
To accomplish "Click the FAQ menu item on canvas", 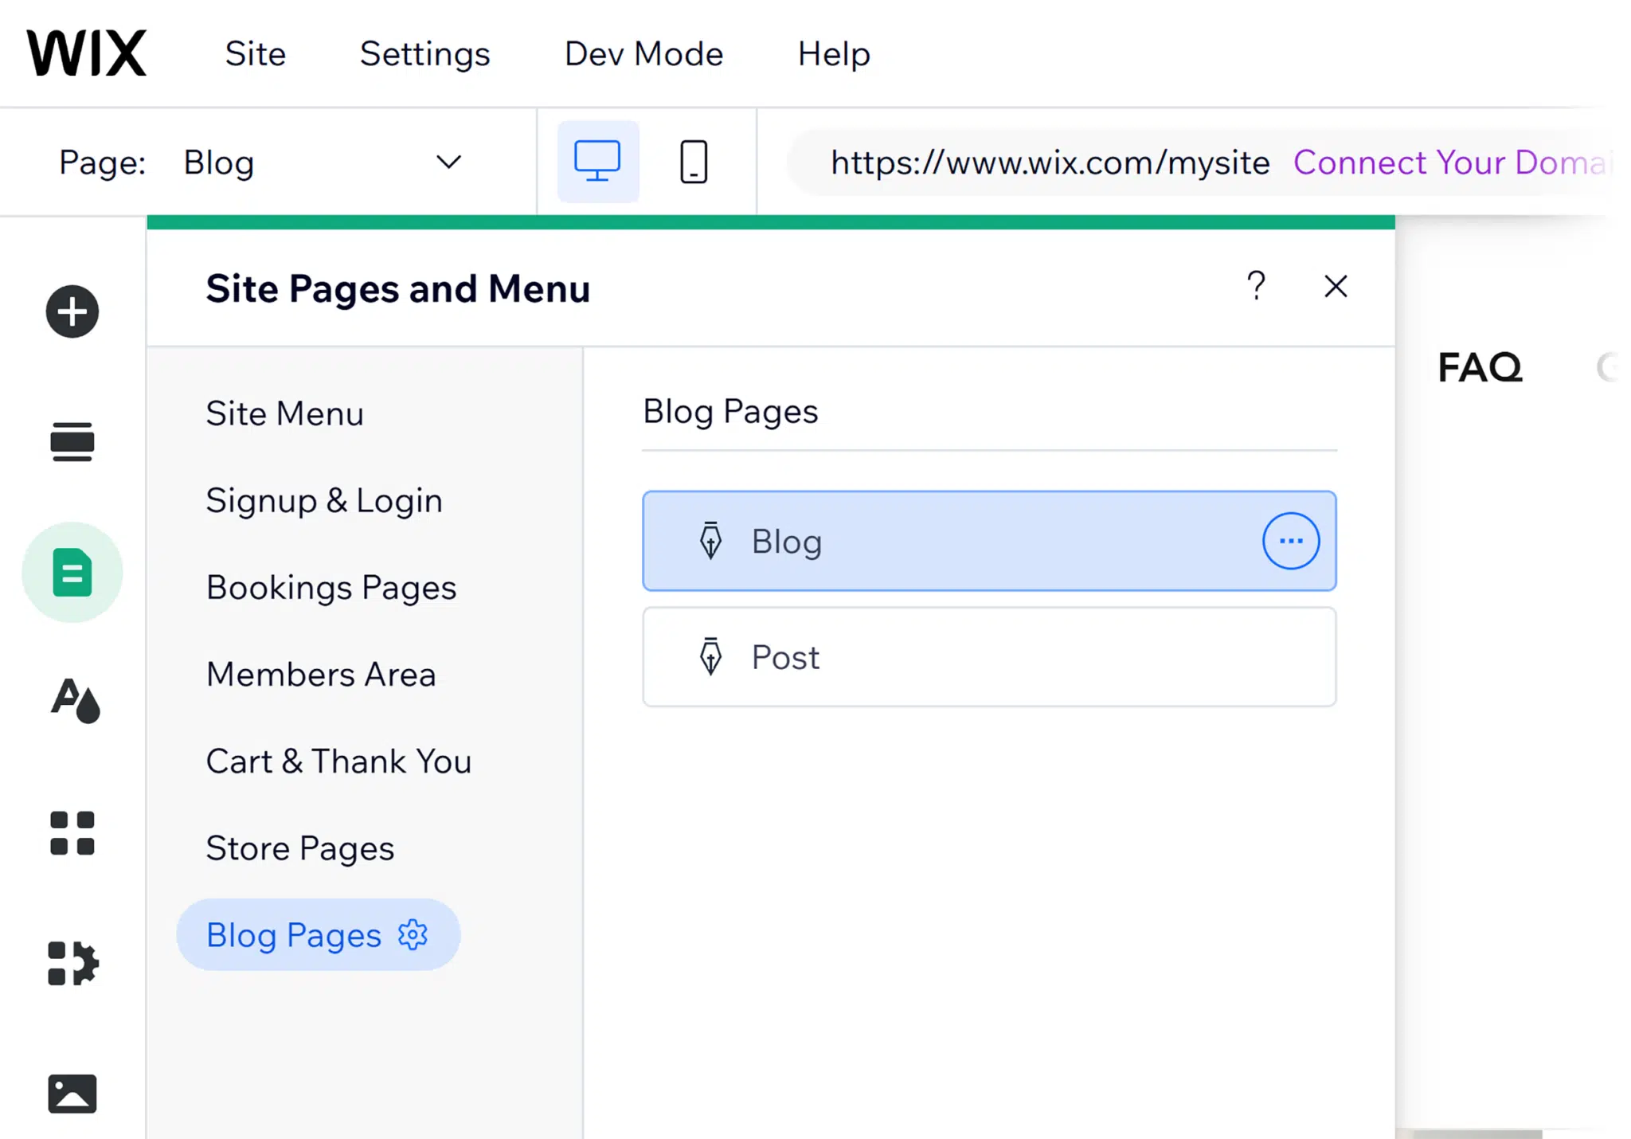I will [1480, 368].
